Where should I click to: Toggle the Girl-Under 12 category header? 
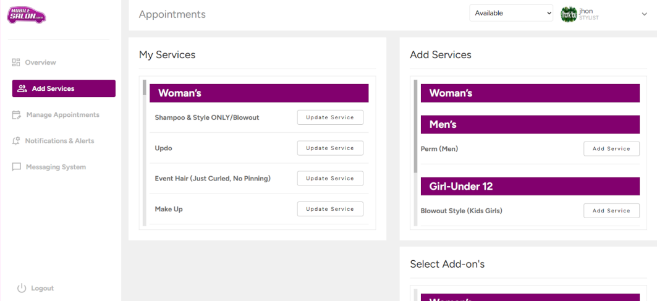pyautogui.click(x=530, y=186)
